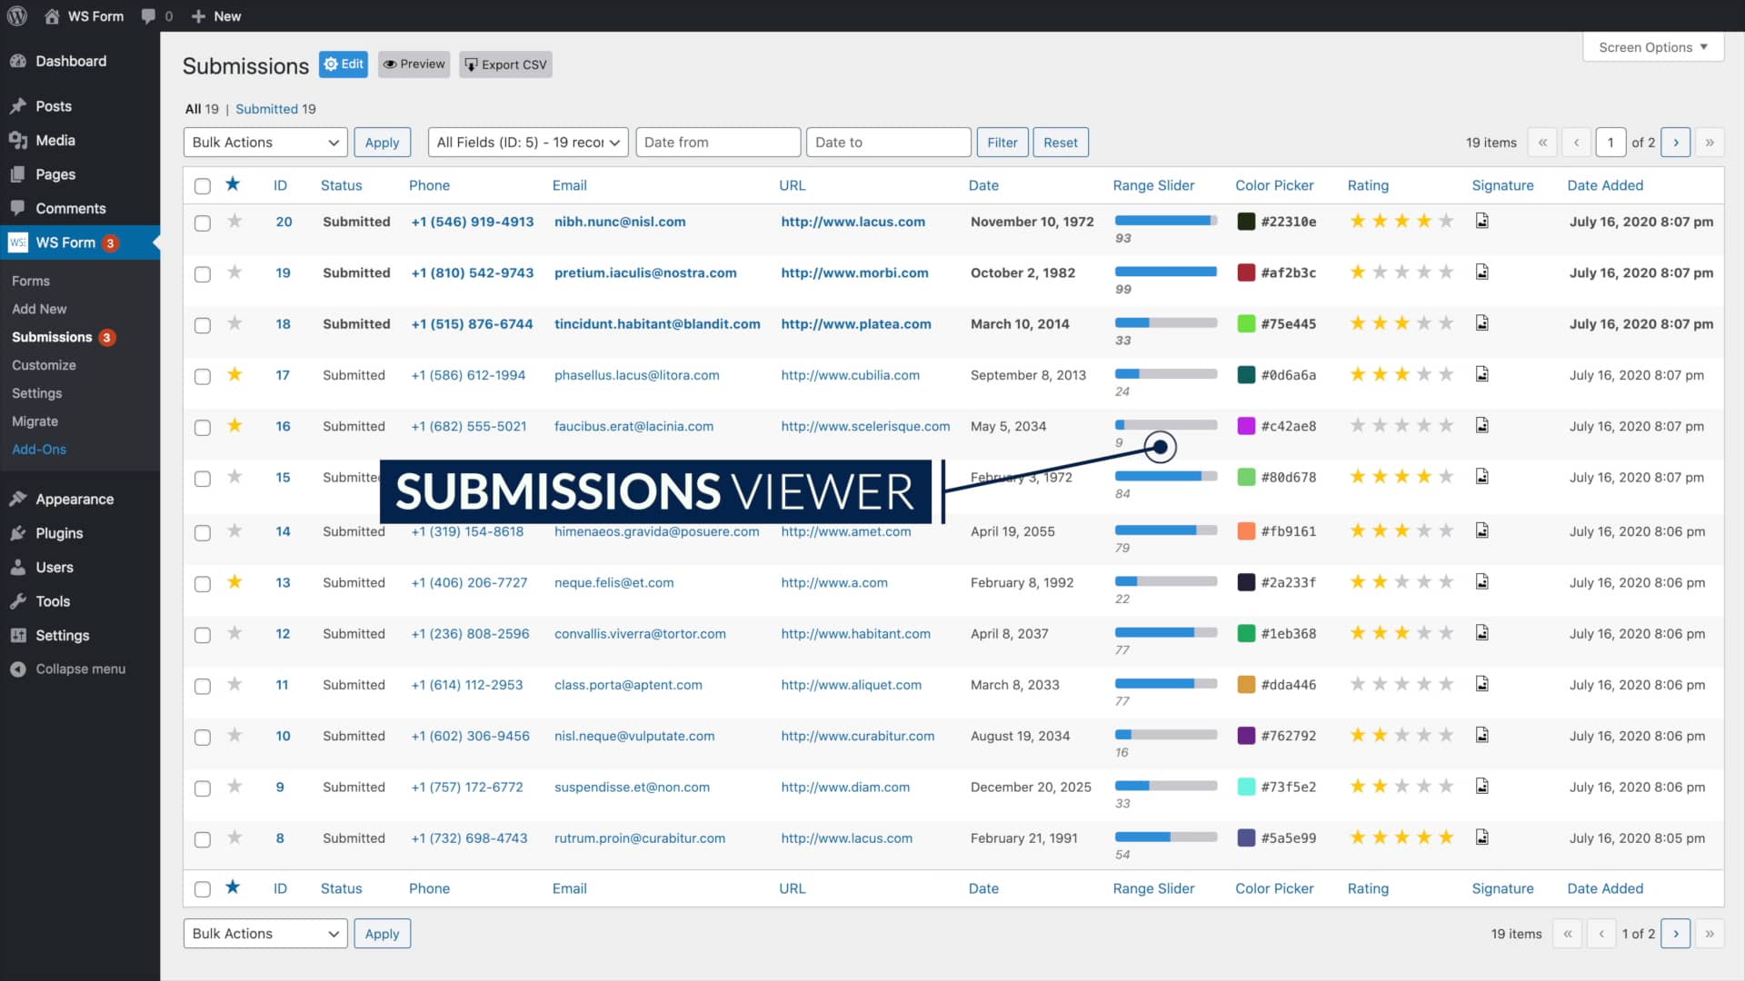
Task: Collapse the sidebar menu
Action: pyautogui.click(x=68, y=669)
